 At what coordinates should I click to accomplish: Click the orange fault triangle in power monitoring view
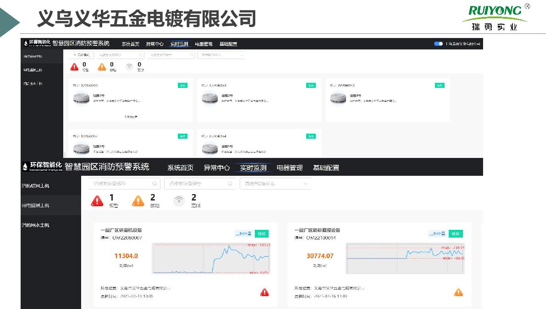[138, 201]
